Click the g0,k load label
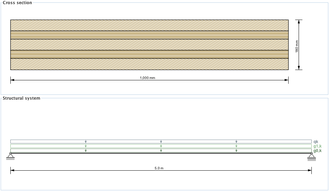This screenshot has width=329, height=191. tap(317, 151)
